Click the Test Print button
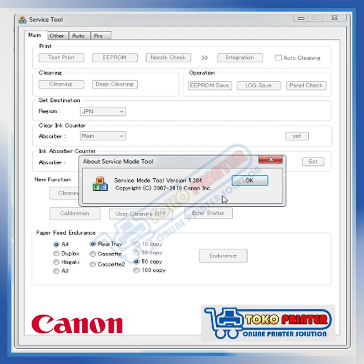This screenshot has height=364, width=364. [x=61, y=58]
